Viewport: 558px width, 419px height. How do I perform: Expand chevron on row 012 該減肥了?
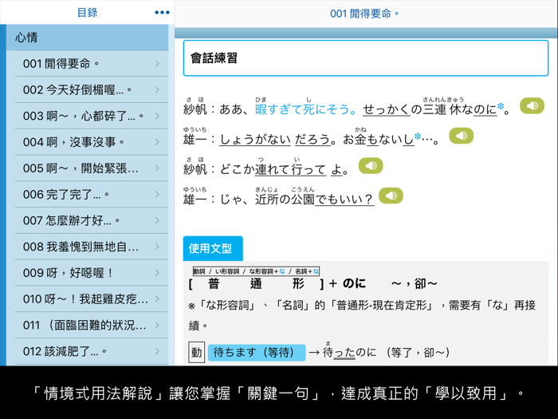pos(157,351)
